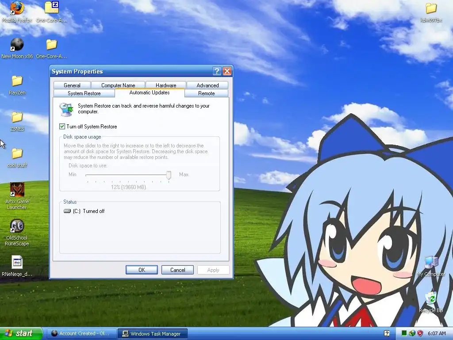The height and width of the screenshot is (340, 453).
Task: Click the C: drive icon in Status
Action: click(x=67, y=211)
